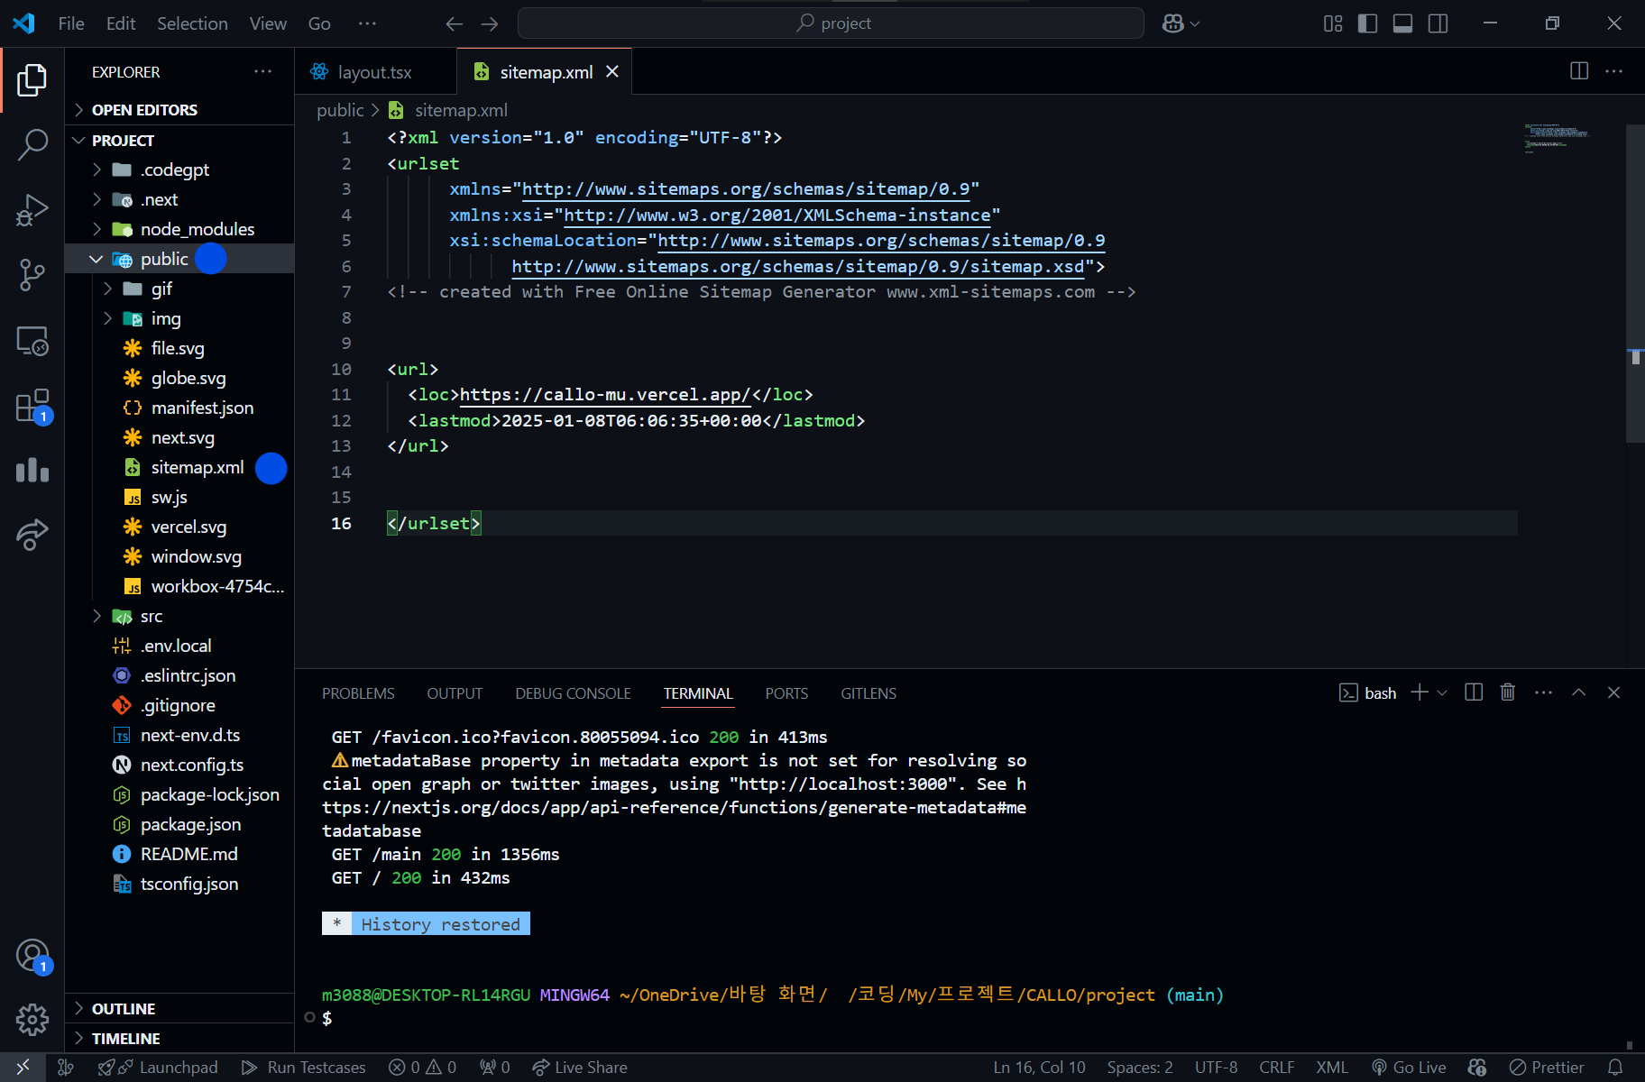Image resolution: width=1645 pixels, height=1082 pixels.
Task: Click Launchpad in status bar
Action: [159, 1068]
